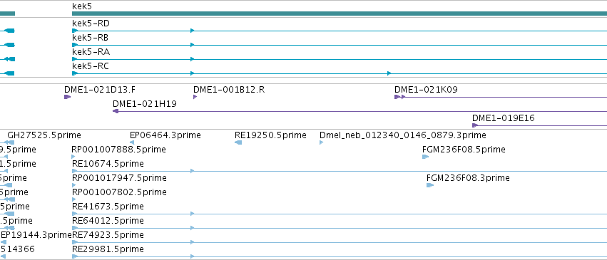Select the DME1-021D13.F purple arrow glyph
This screenshot has width=607, height=260.
click(x=67, y=97)
